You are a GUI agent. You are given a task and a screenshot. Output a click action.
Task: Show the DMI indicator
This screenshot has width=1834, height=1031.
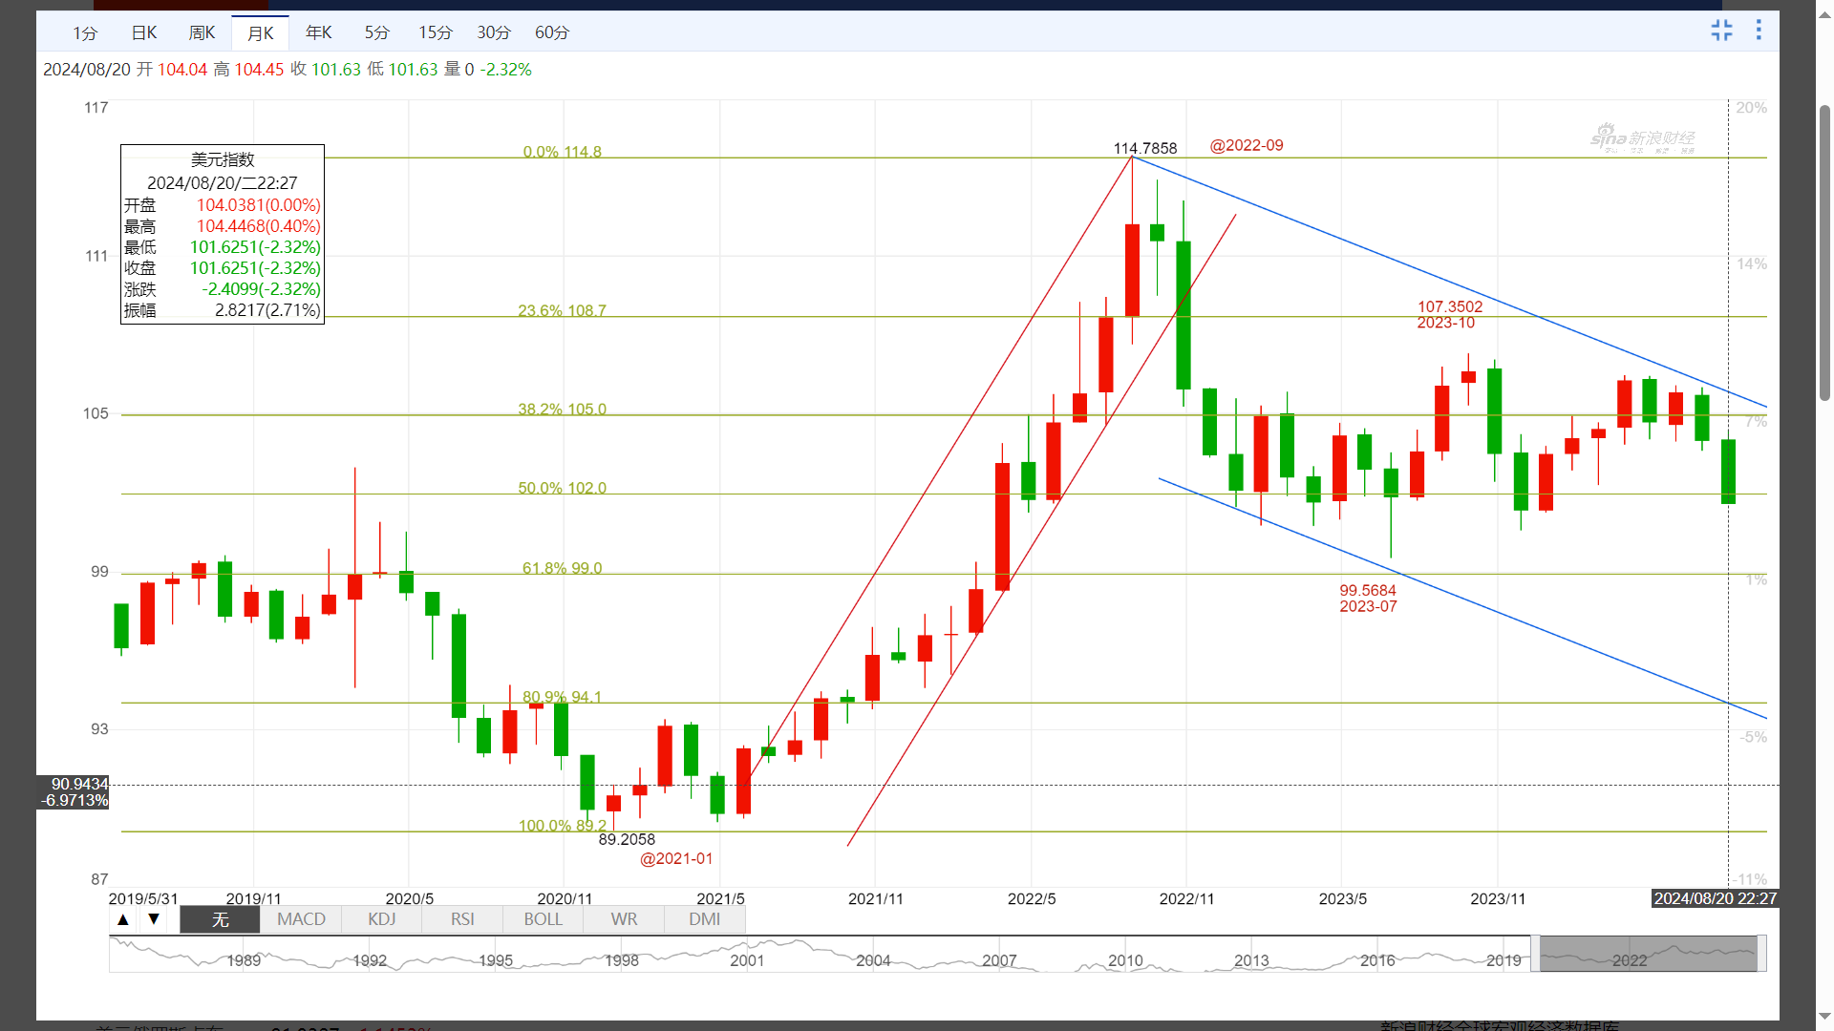click(x=704, y=919)
